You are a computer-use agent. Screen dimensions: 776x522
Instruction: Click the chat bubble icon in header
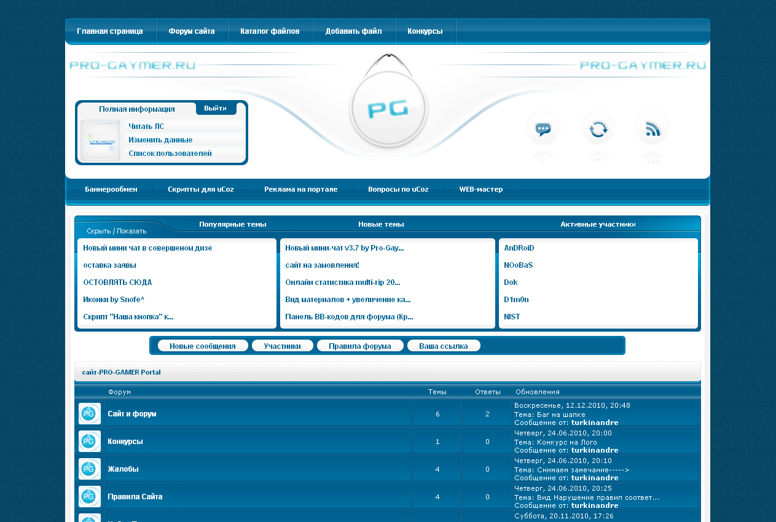click(543, 129)
